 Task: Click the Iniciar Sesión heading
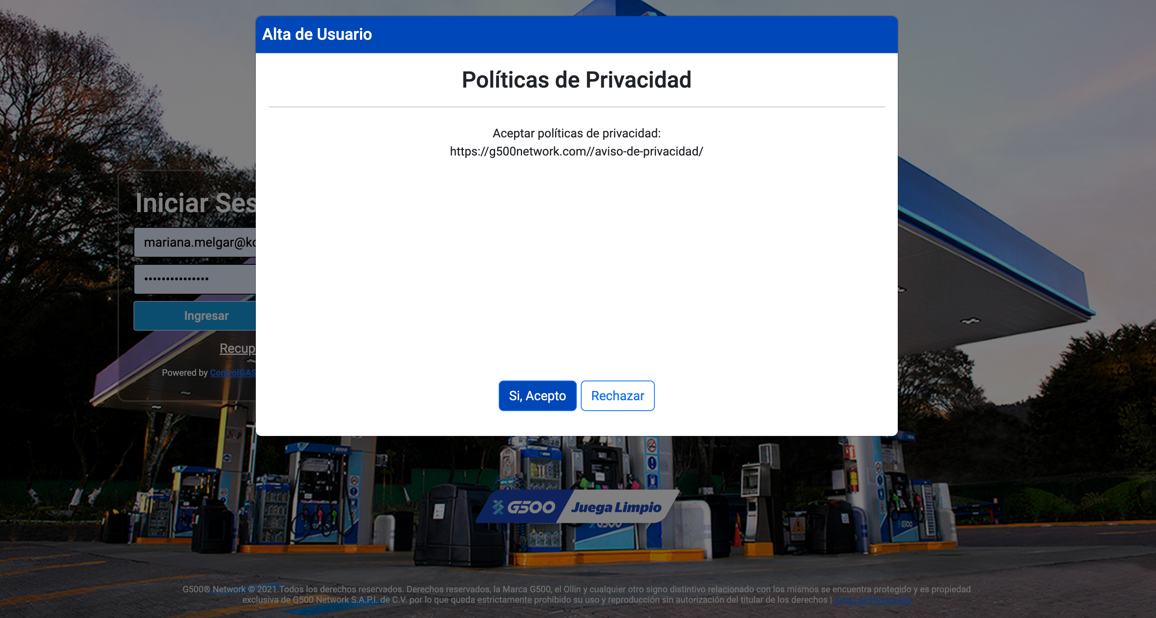coord(195,203)
